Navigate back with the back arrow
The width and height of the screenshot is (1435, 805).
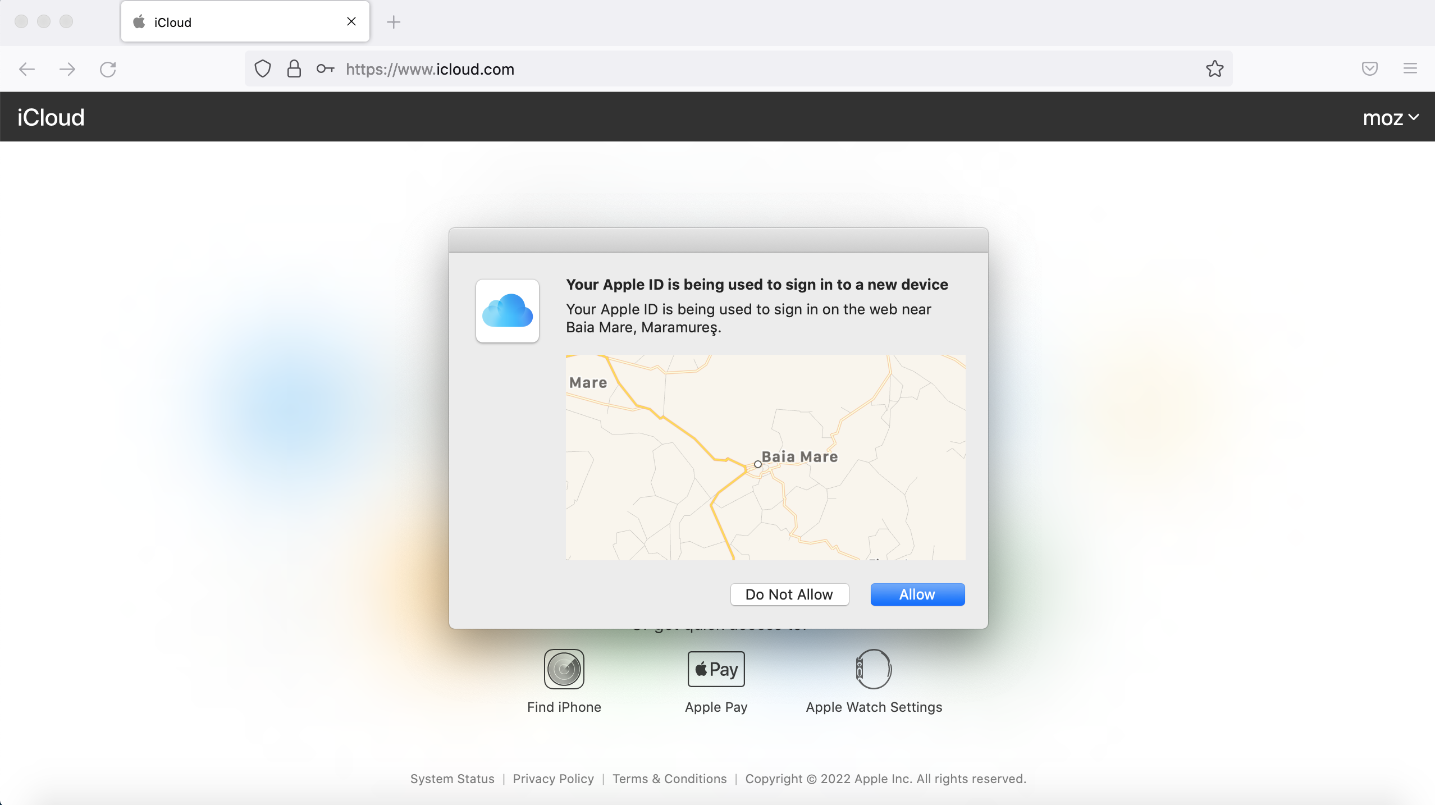(26, 68)
